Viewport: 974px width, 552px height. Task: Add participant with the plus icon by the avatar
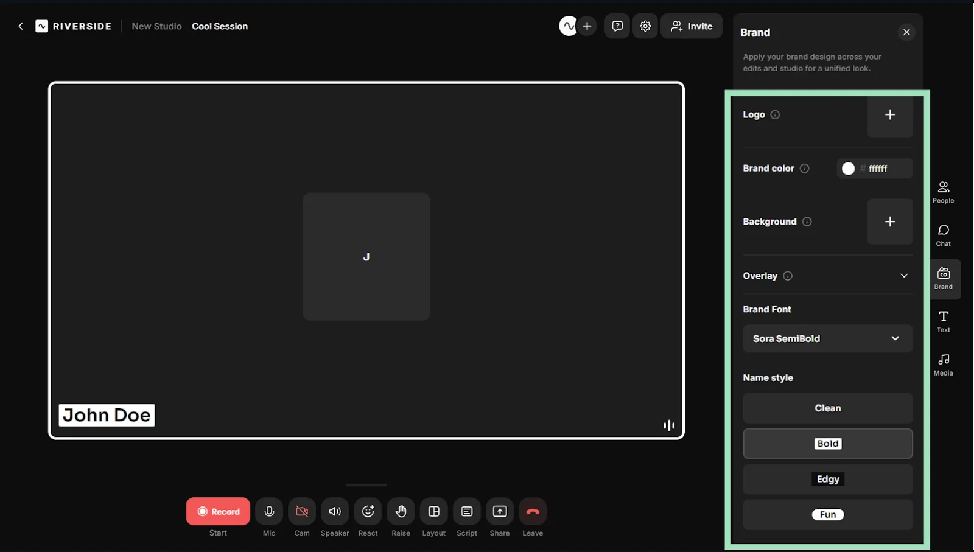click(x=587, y=26)
